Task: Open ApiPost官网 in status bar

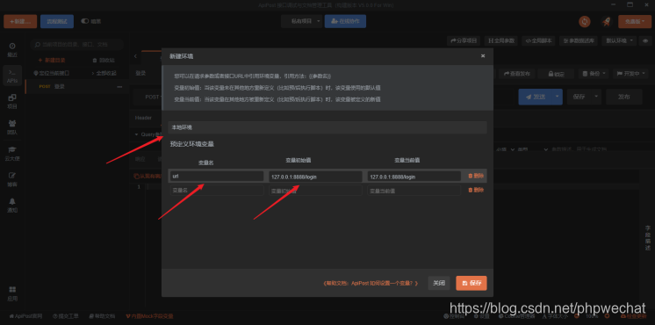Action: [25, 316]
